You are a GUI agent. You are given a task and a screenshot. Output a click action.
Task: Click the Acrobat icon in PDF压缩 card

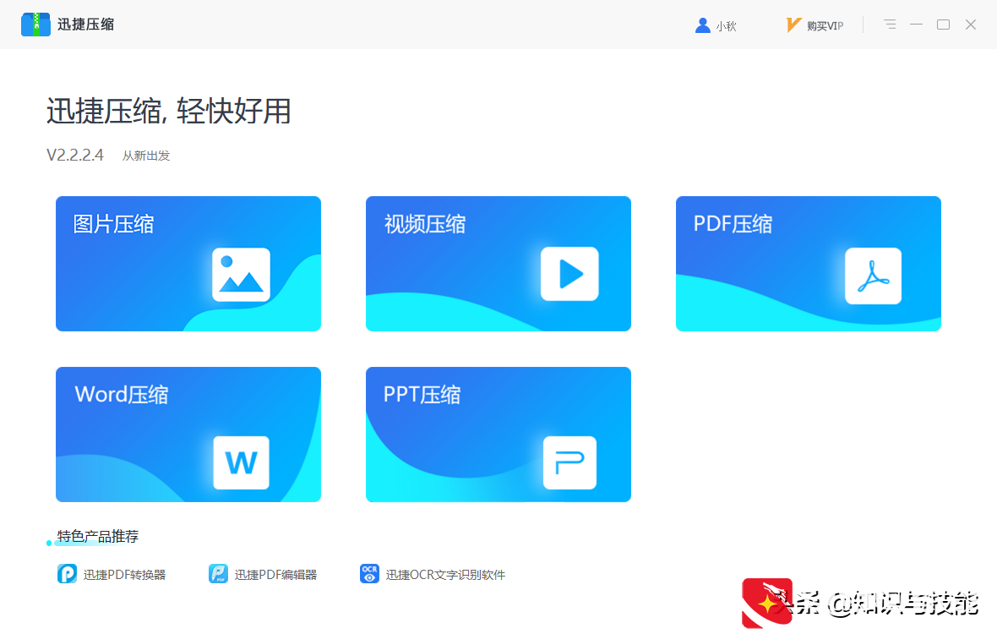tap(873, 276)
